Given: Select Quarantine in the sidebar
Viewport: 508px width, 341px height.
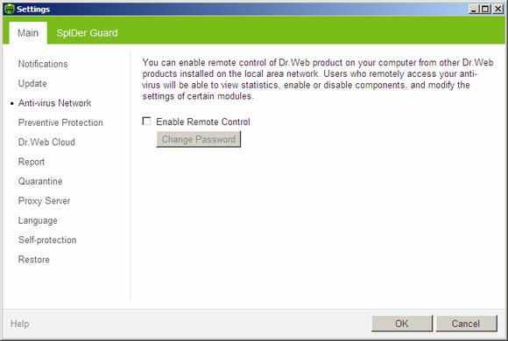Looking at the screenshot, I should click(40, 181).
